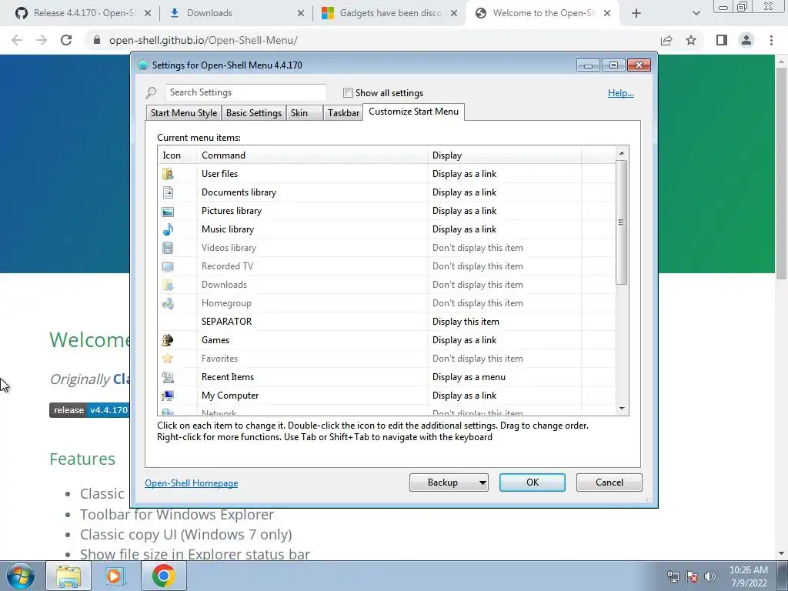Screen dimensions: 788x591
Task: Select the Customize Start Menu tab
Action: (x=413, y=112)
